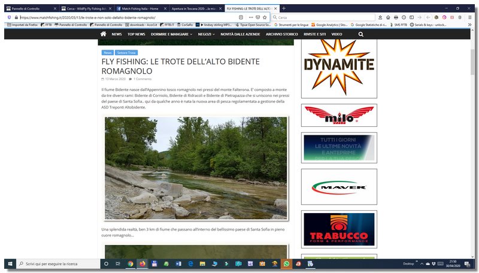Toggle reader view icon in address bar
This screenshot has height=273, width=479.
point(241,17)
